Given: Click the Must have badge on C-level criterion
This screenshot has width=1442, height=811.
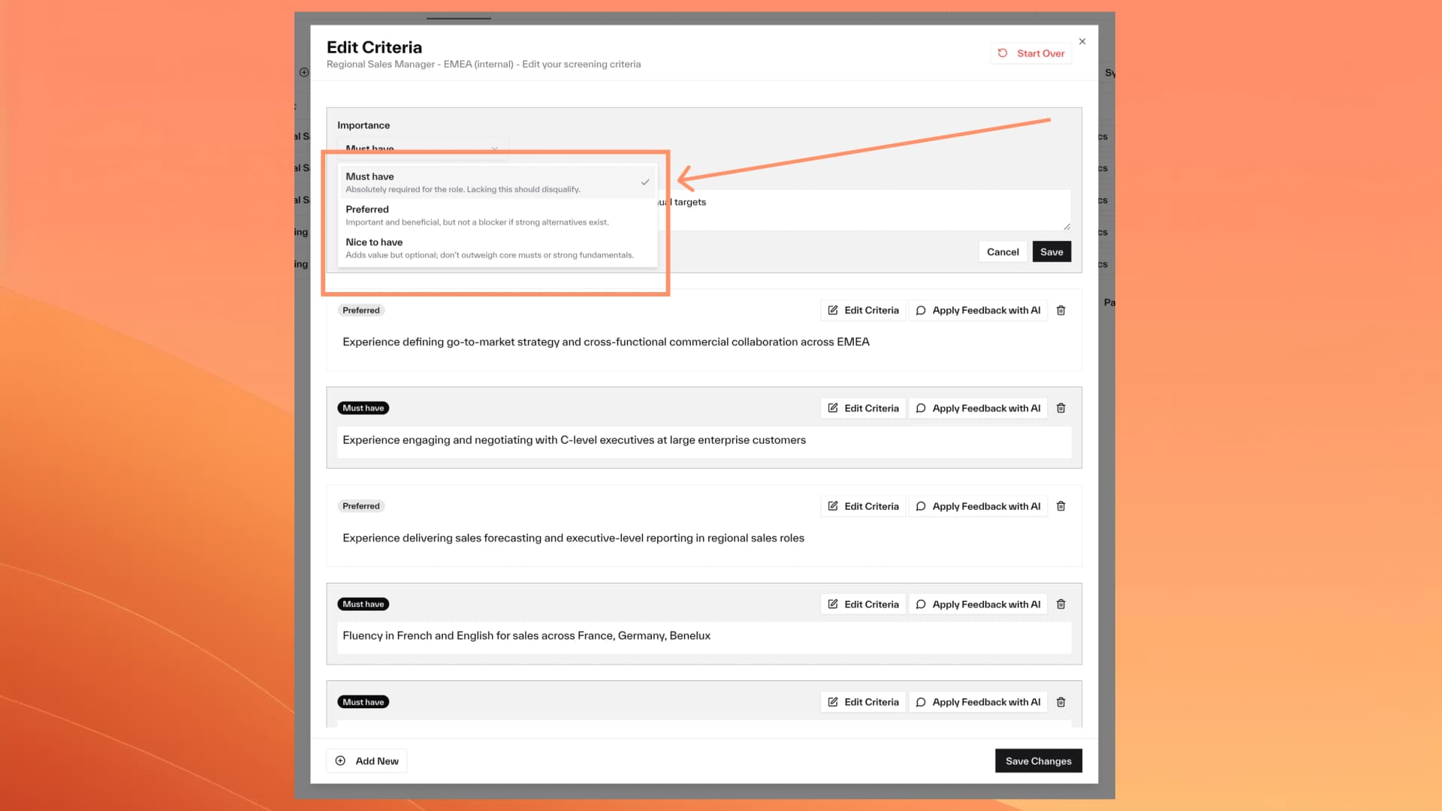Looking at the screenshot, I should (364, 409).
